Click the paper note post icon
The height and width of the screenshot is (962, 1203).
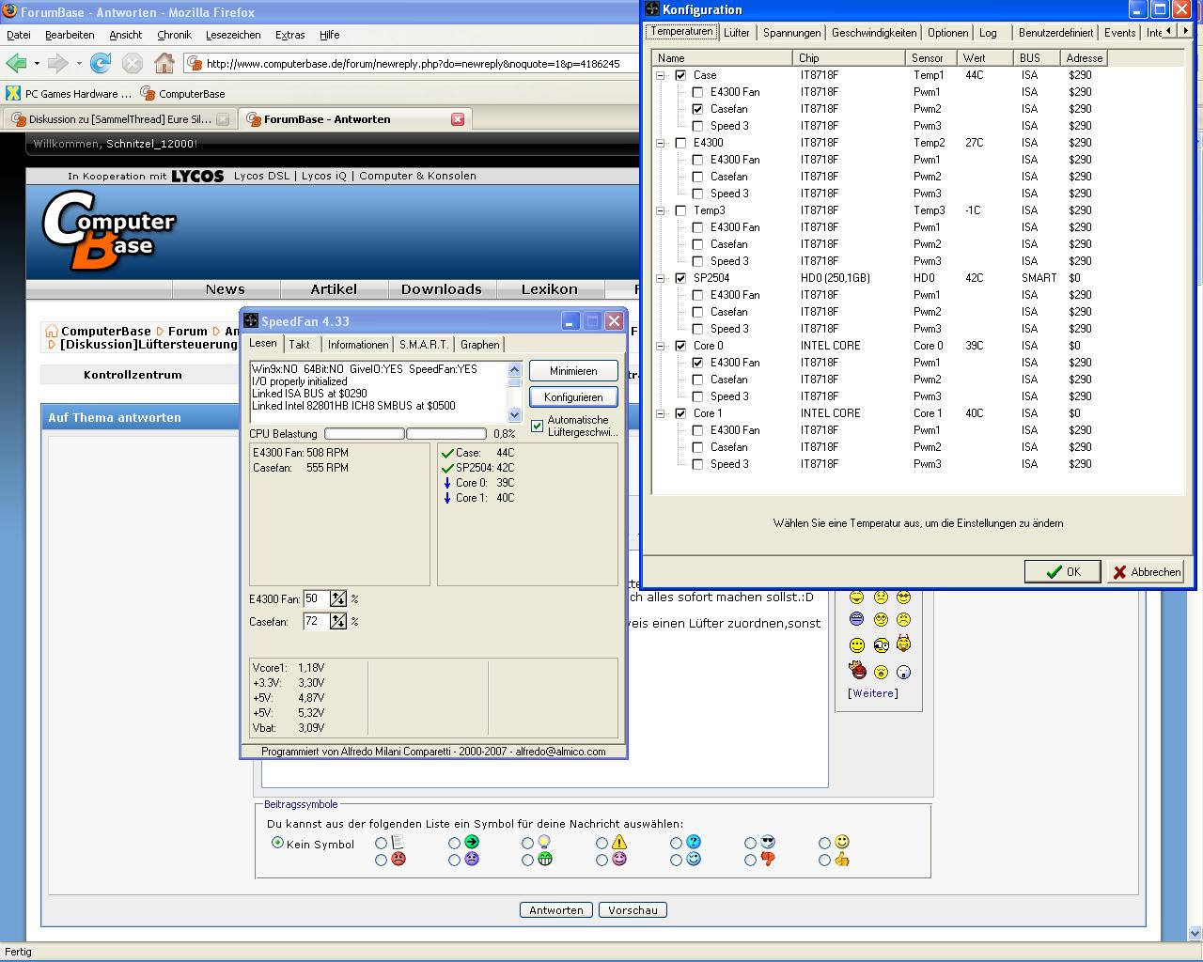[398, 842]
